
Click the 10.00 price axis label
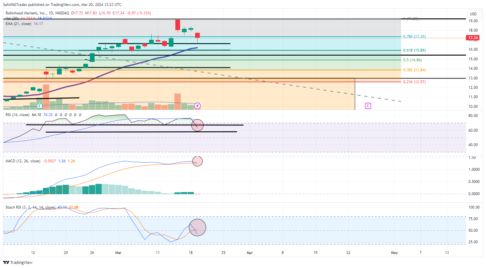473,107
